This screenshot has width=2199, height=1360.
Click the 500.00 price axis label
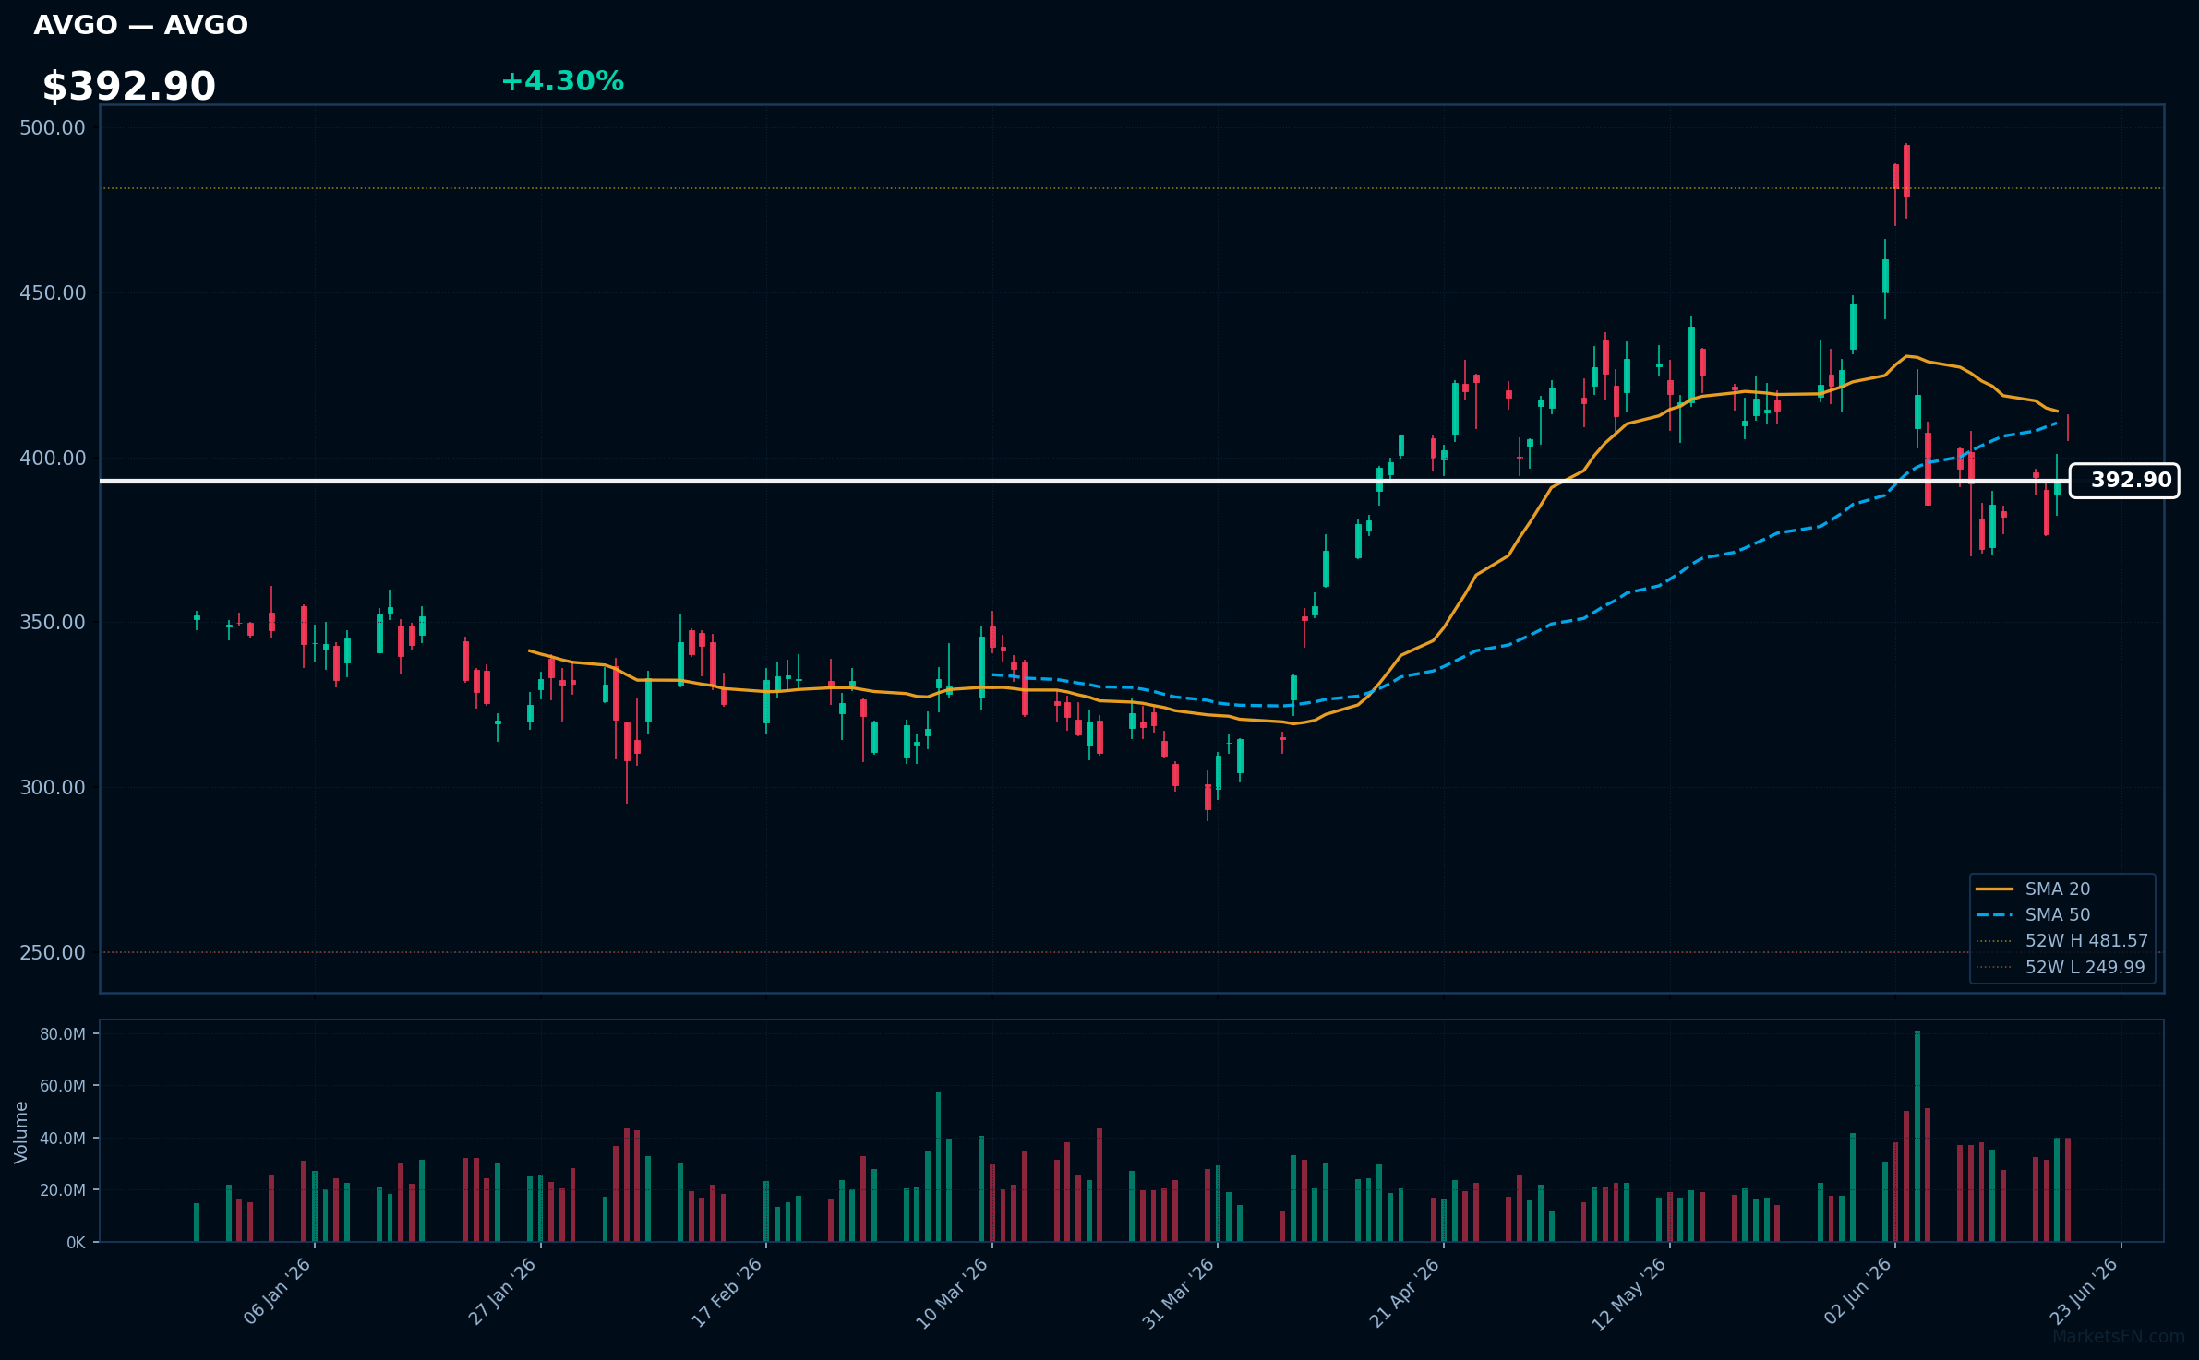(x=53, y=127)
